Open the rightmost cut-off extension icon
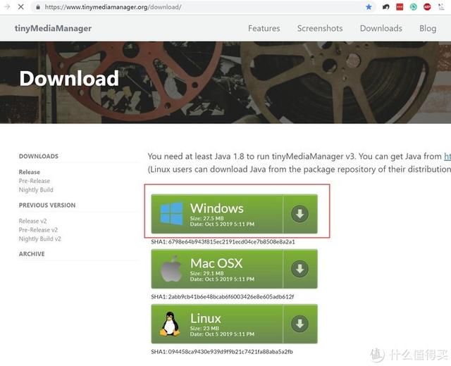451x366 pixels. click(x=441, y=7)
